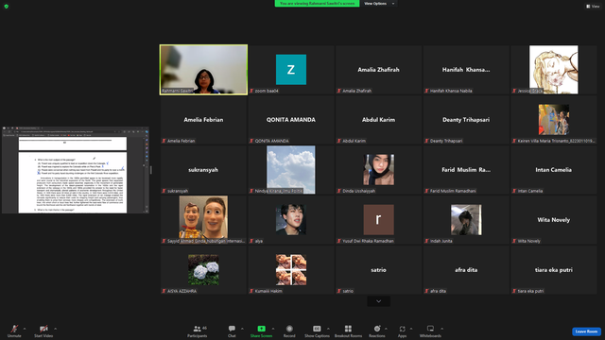Screen dimensions: 605x340
Task: Expand Reactions options arrow
Action: [x=387, y=329]
